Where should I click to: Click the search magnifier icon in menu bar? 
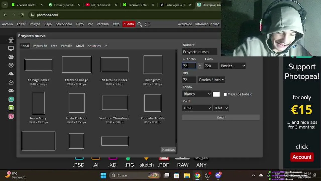[140, 24]
